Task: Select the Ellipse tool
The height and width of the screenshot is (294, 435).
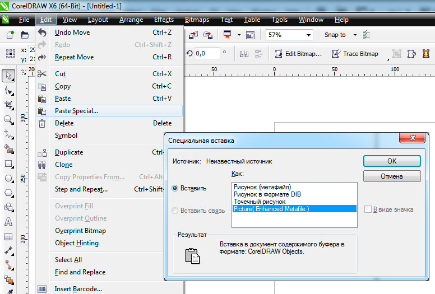Action: tap(9, 178)
